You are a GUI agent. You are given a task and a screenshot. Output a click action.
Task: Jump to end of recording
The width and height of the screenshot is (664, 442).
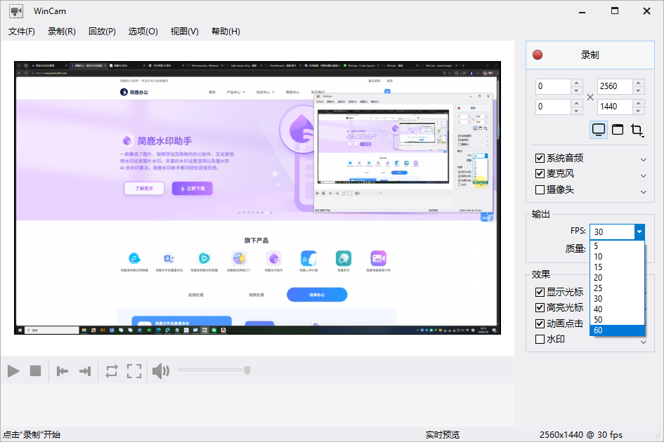[x=85, y=371]
